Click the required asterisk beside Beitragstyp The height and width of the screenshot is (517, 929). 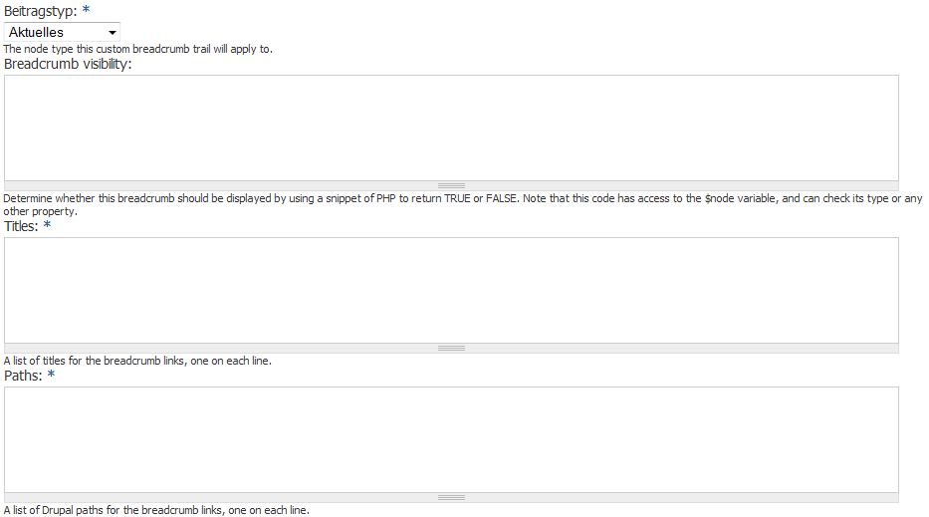pos(86,11)
